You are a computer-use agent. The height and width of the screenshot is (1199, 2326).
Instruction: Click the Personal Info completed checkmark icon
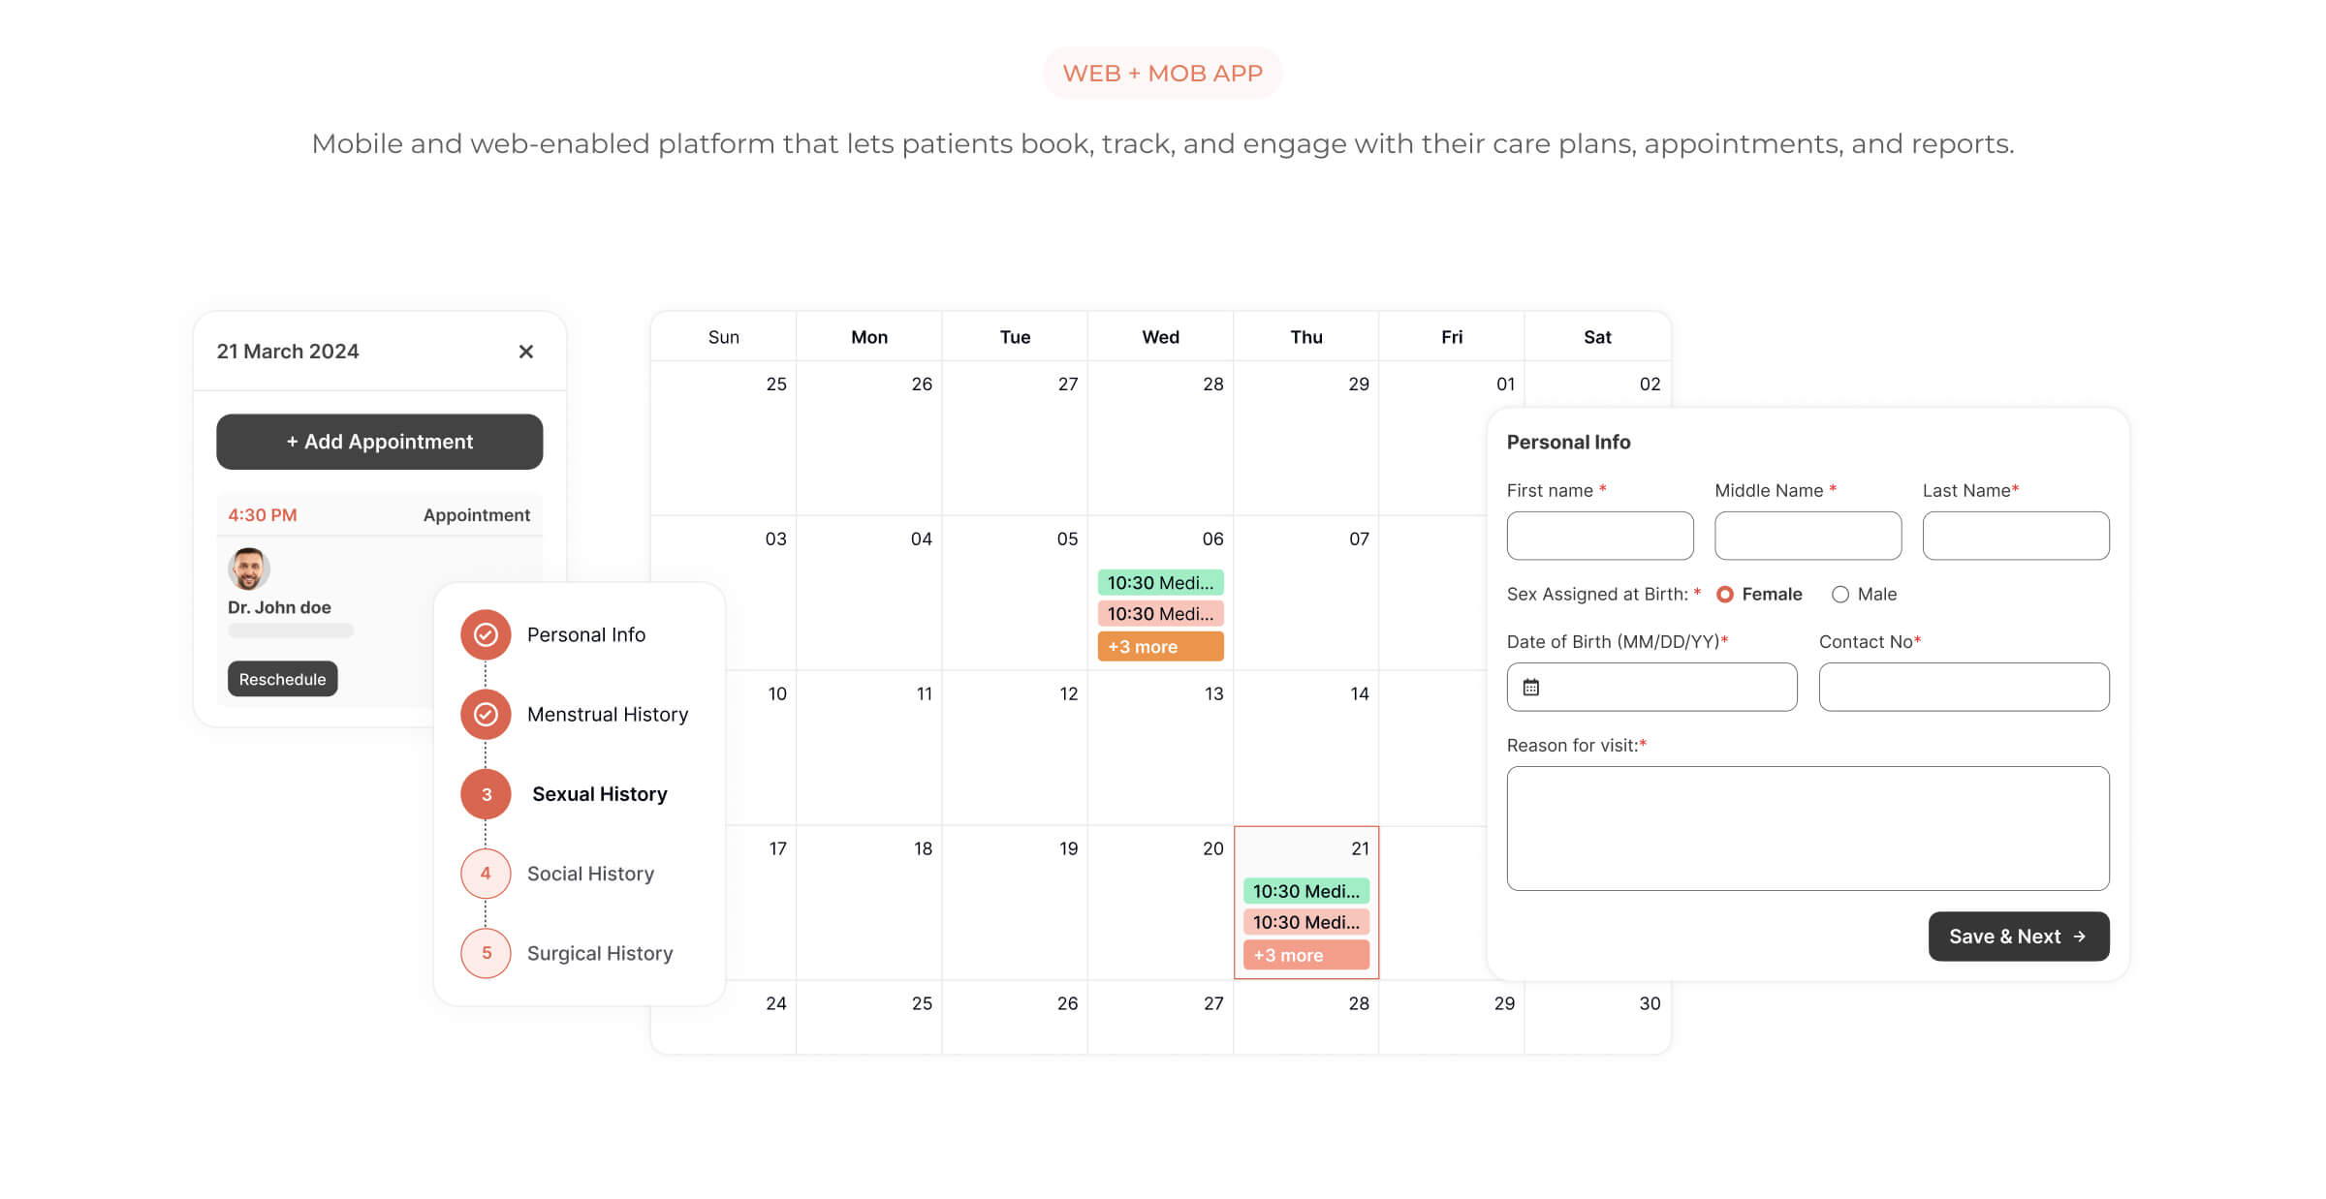tap(486, 634)
